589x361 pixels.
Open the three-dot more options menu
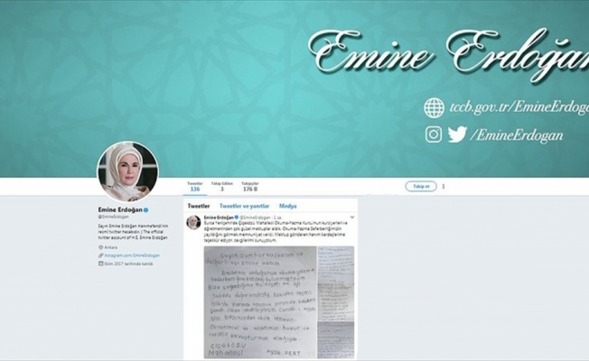[444, 187]
